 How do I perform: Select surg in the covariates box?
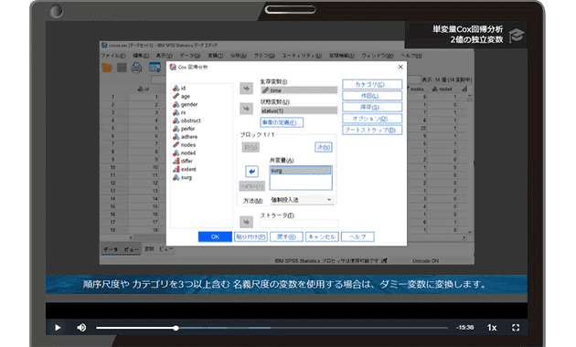tap(300, 171)
